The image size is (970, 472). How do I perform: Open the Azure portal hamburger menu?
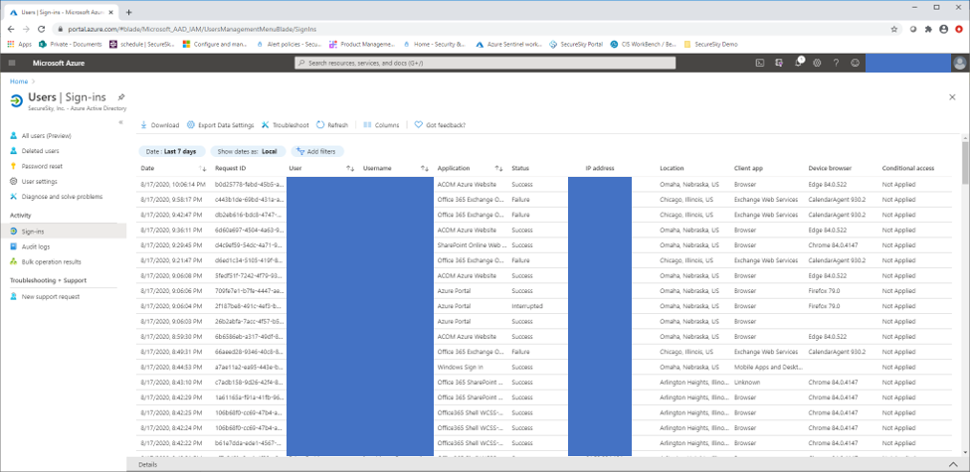pos(12,63)
